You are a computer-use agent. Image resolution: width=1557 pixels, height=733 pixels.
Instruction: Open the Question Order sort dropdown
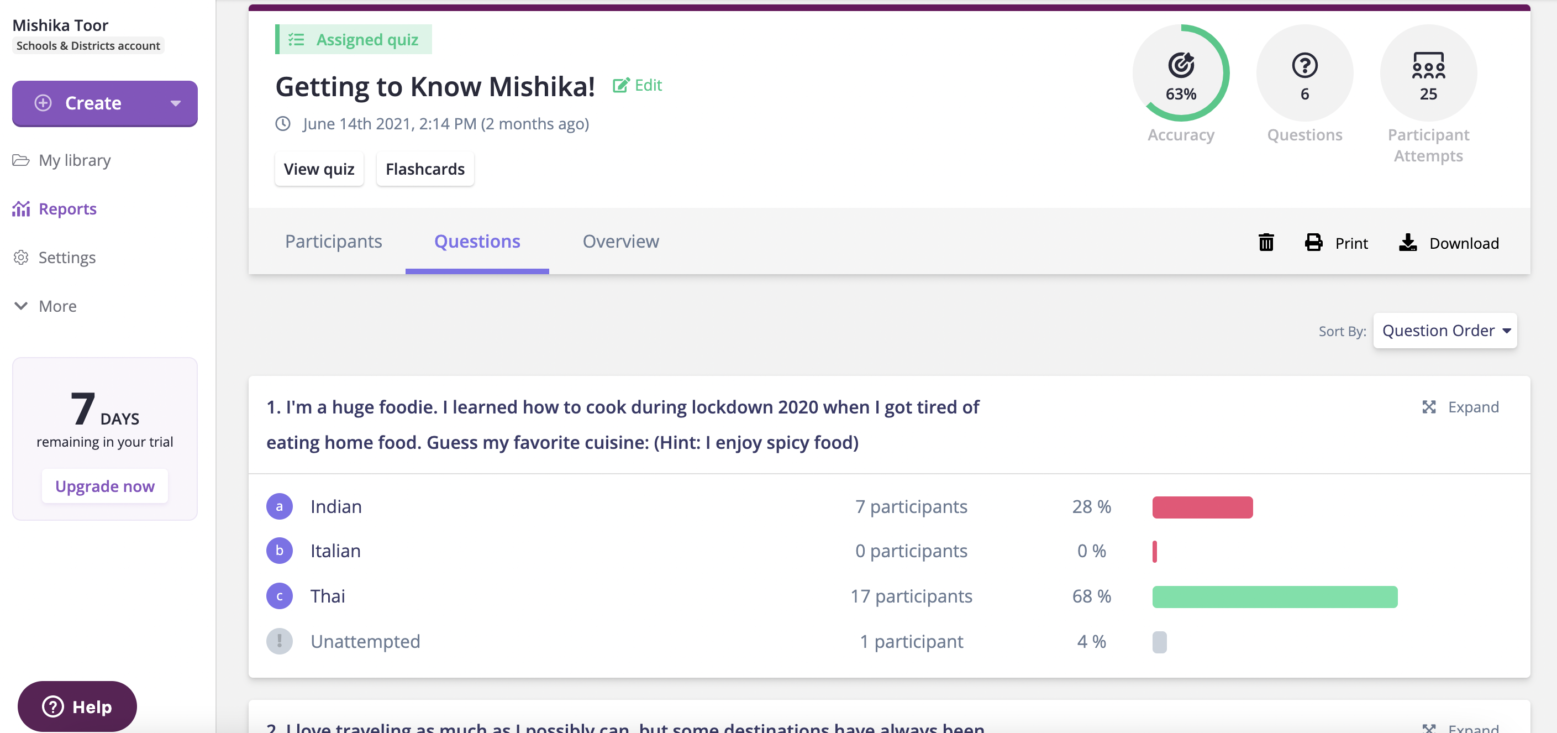click(x=1445, y=330)
